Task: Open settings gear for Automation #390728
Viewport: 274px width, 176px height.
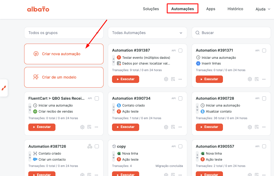Action: click(x=250, y=127)
